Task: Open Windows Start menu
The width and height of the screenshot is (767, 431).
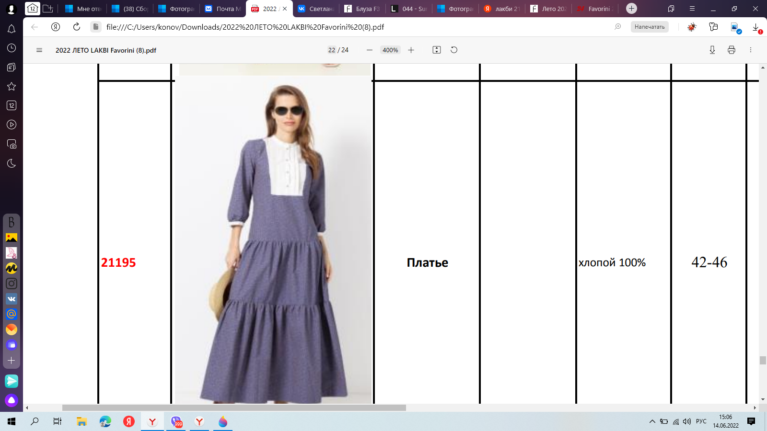Action: [12, 421]
